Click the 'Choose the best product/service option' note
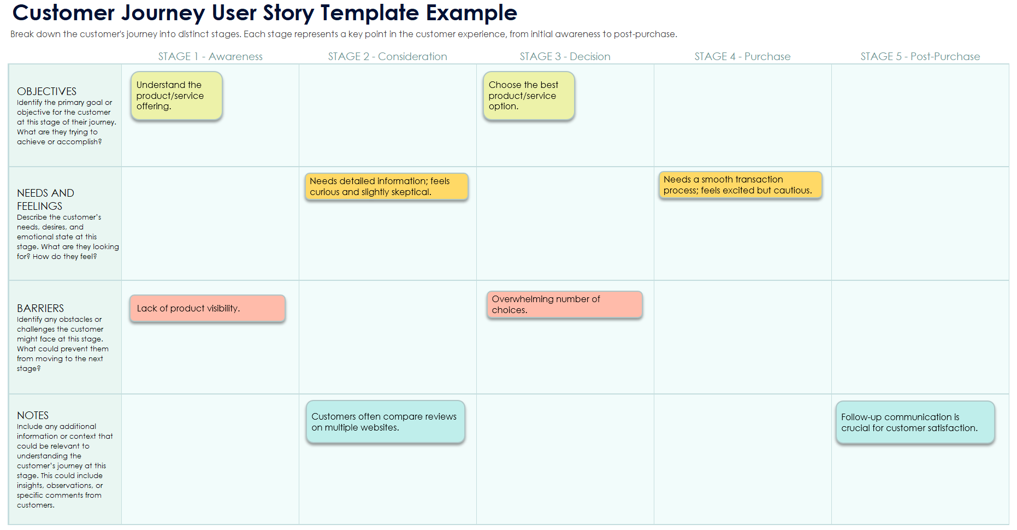The width and height of the screenshot is (1017, 530). [528, 96]
